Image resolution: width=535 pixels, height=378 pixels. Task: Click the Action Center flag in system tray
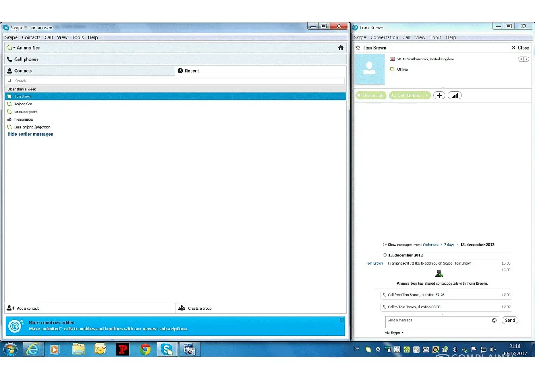pyautogui.click(x=474, y=350)
